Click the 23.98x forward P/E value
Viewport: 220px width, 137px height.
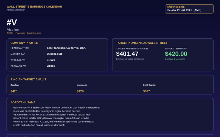click(x=51, y=66)
